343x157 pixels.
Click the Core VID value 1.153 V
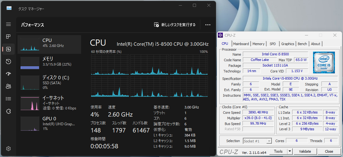coord(297,71)
